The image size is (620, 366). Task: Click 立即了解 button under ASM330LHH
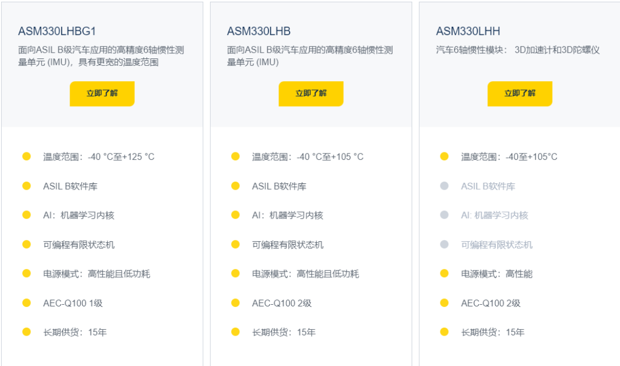coord(520,94)
